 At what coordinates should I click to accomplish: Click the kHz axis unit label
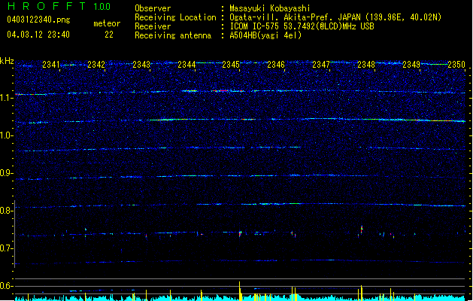point(7,61)
